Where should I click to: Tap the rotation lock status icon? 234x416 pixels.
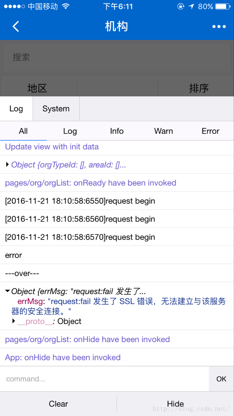click(x=181, y=7)
